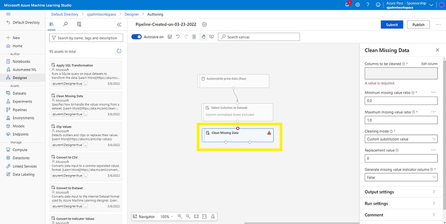Click the warning icon on Clean Missing Data
The height and width of the screenshot is (224, 446).
point(269,133)
